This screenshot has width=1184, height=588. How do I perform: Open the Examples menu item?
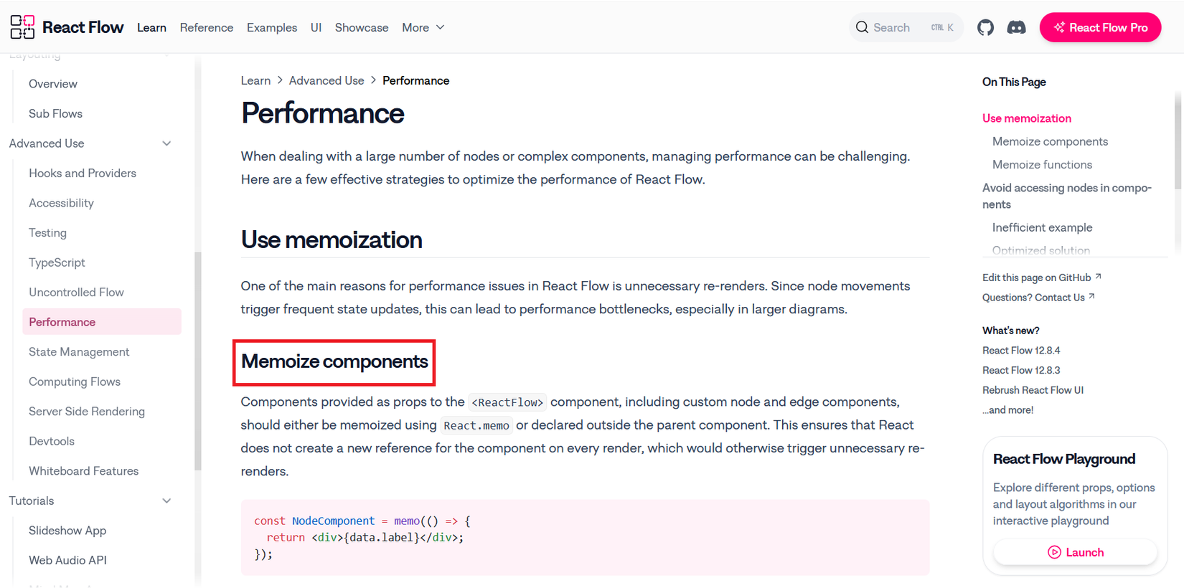click(271, 27)
